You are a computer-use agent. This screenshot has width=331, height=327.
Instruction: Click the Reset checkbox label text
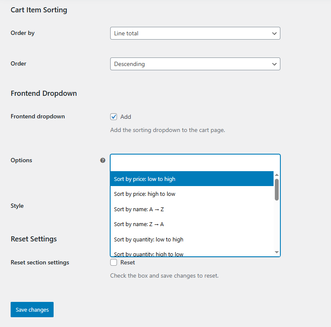pos(128,262)
